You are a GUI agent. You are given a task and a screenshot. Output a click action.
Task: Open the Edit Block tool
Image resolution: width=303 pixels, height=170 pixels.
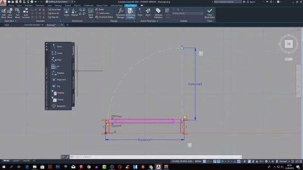coord(4,13)
